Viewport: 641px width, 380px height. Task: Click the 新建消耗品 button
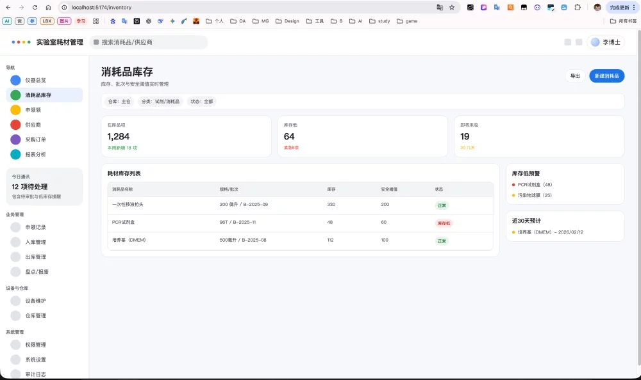tap(606, 76)
